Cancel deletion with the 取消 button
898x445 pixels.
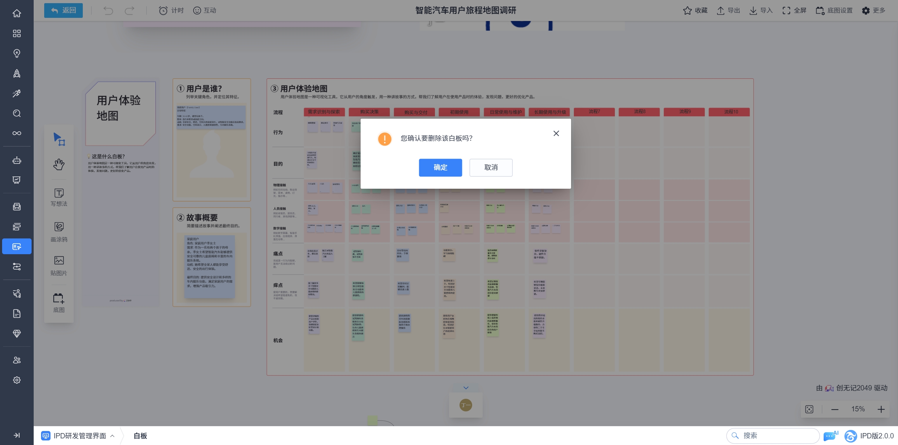[491, 167]
